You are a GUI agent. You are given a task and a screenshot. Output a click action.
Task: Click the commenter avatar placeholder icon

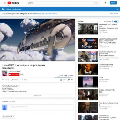[4, 107]
